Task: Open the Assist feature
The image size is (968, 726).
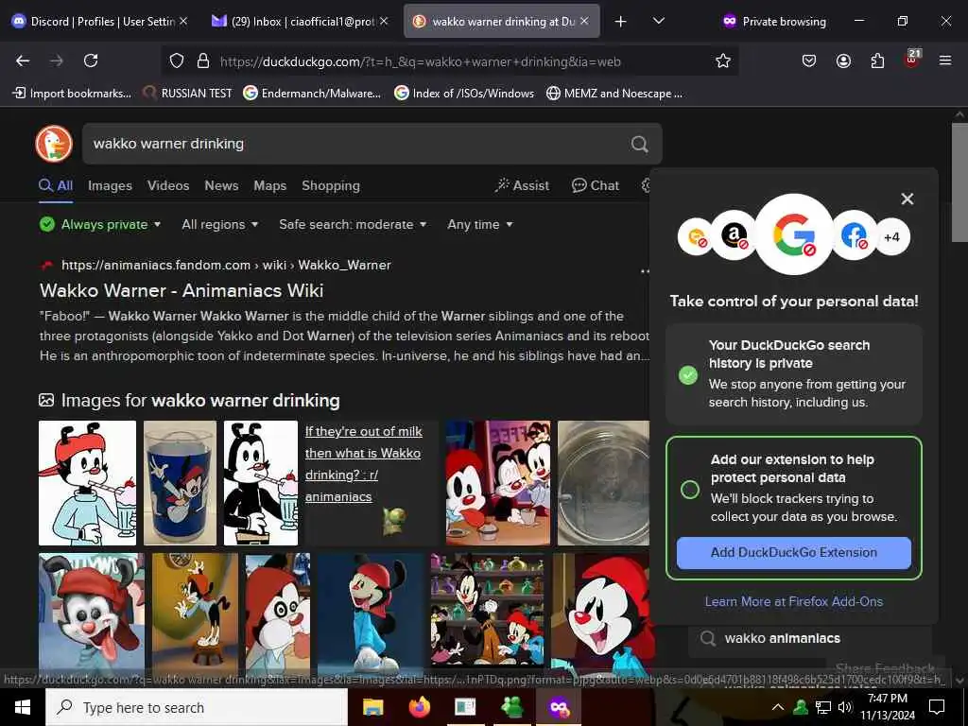Action: pos(522,186)
